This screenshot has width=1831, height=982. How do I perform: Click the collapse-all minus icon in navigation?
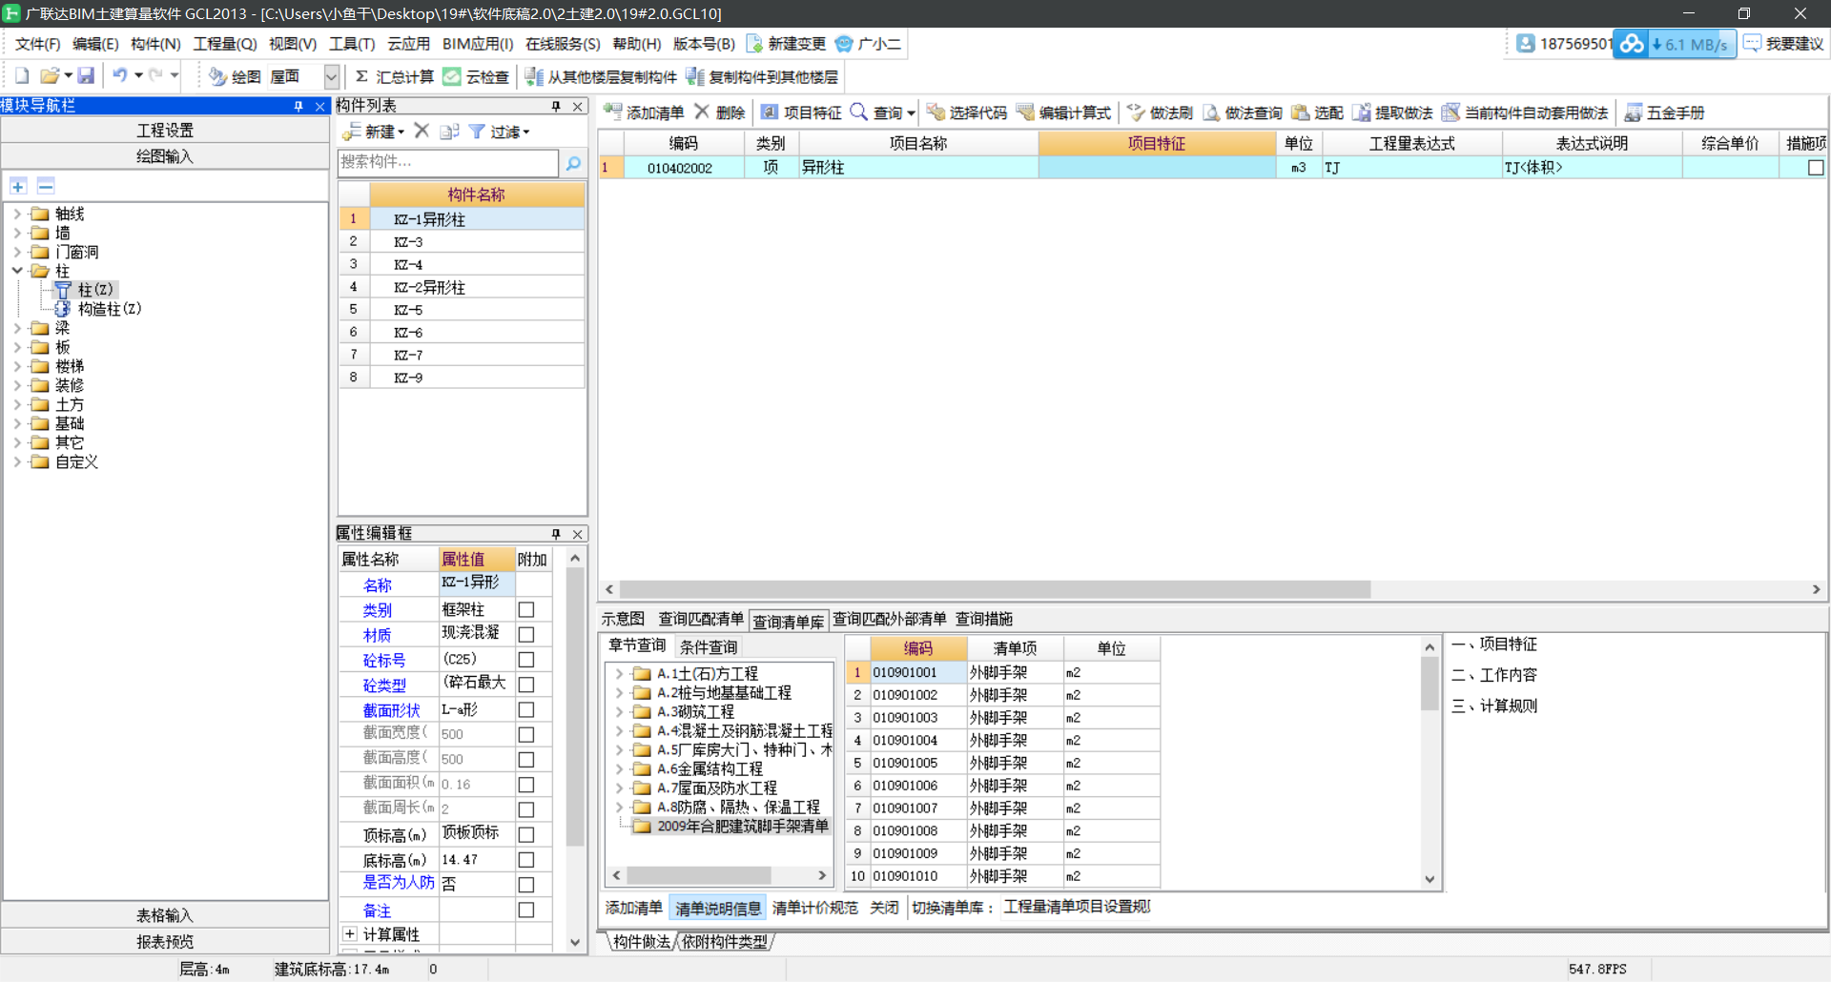[x=46, y=186]
